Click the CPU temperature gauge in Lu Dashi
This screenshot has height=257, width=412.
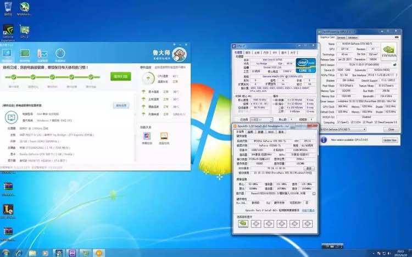(148, 79)
